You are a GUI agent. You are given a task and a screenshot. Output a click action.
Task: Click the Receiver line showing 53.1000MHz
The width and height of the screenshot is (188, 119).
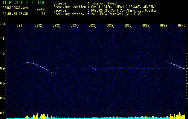(123, 10)
